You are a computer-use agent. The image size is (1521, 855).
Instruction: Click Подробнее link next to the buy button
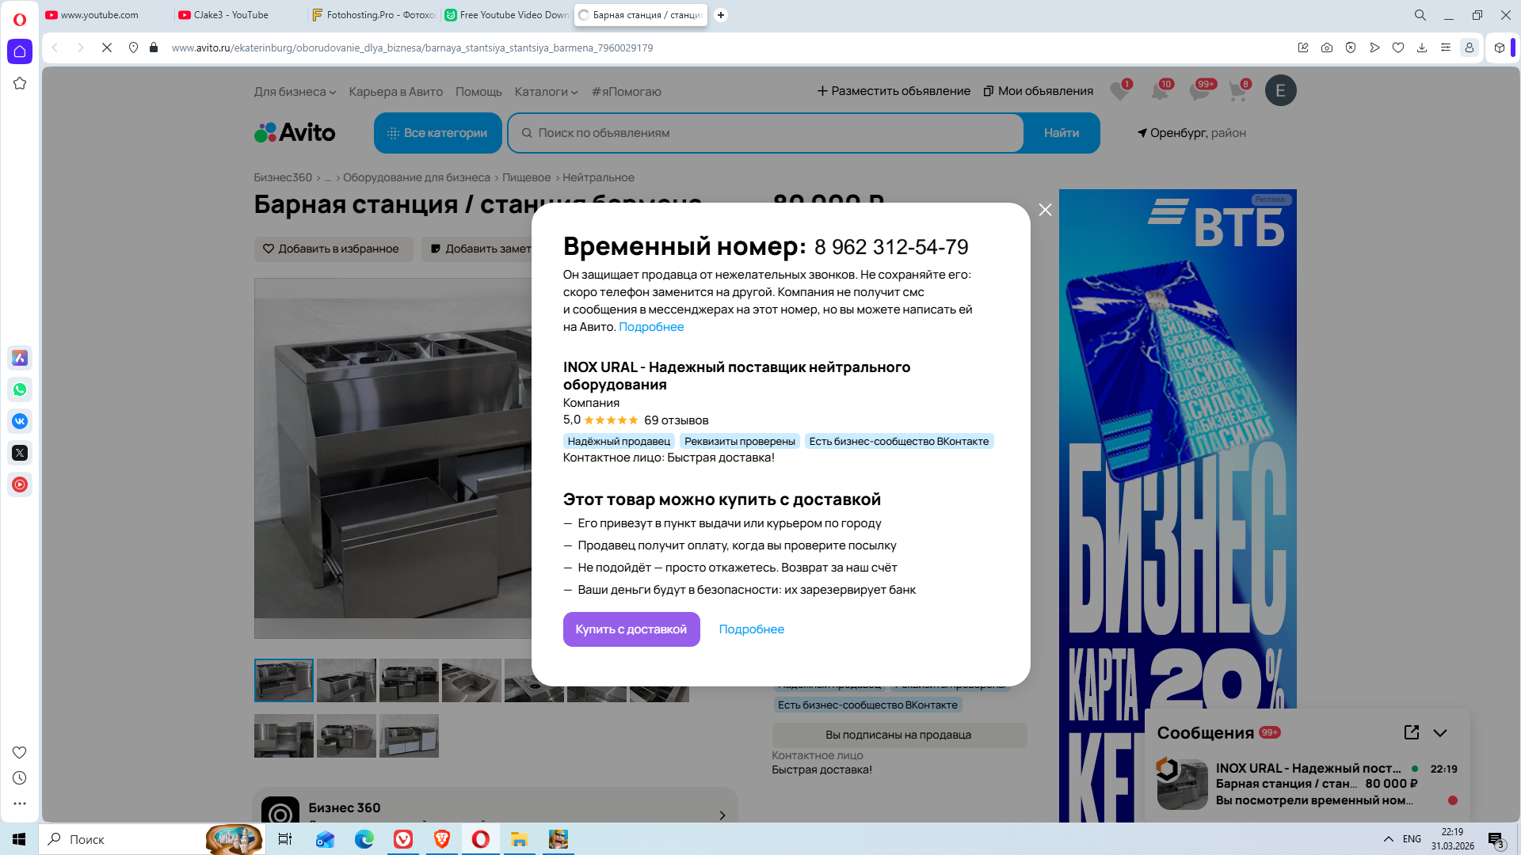[x=751, y=629]
